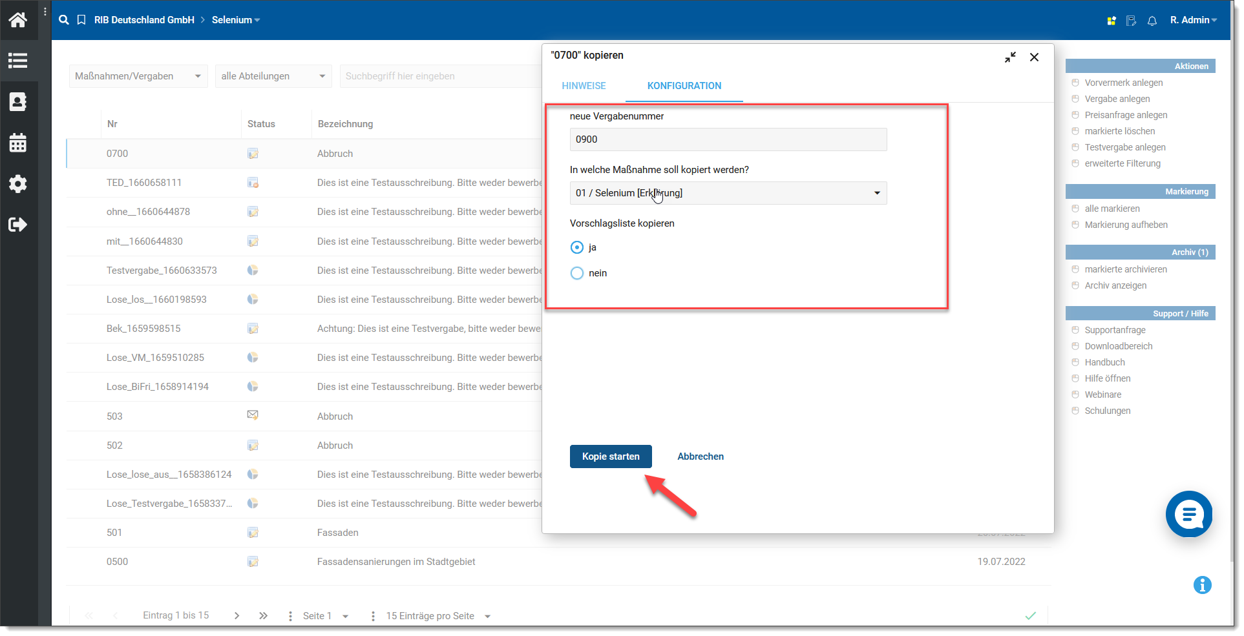Viewport: 1244px width, 636px height.
Task: Open the home icon in sidebar
Action: point(18,20)
